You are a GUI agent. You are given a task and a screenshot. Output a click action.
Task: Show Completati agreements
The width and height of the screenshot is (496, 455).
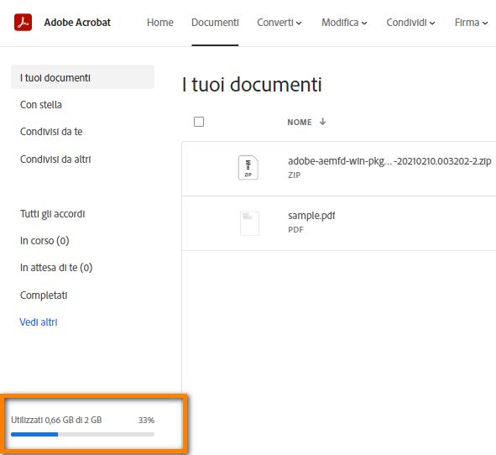point(44,295)
